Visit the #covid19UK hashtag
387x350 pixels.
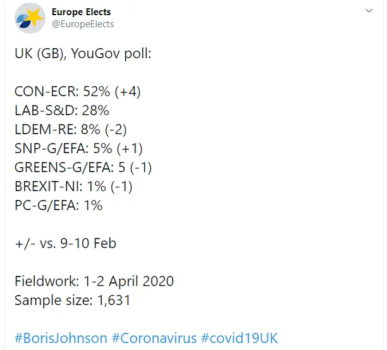tap(240, 338)
